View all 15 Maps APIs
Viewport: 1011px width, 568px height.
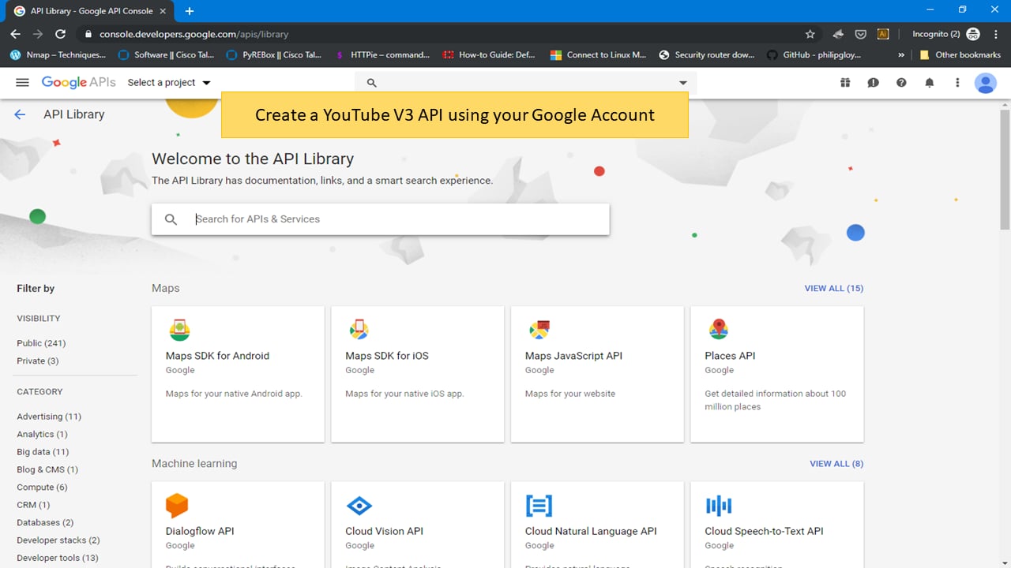(834, 288)
